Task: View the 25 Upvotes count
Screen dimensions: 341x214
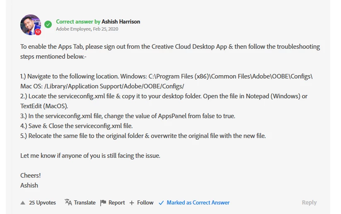Action: coord(42,202)
